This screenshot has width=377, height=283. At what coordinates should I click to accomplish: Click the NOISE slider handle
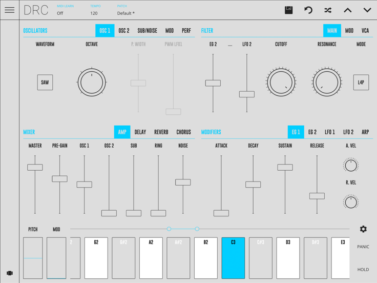tap(183, 182)
